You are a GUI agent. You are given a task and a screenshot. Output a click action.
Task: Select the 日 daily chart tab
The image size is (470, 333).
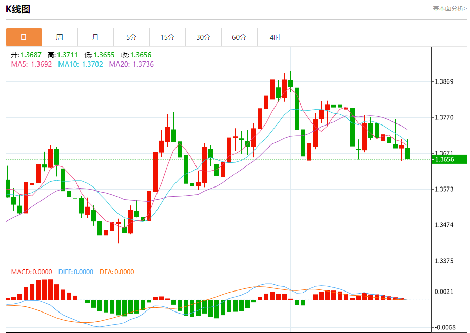point(24,37)
